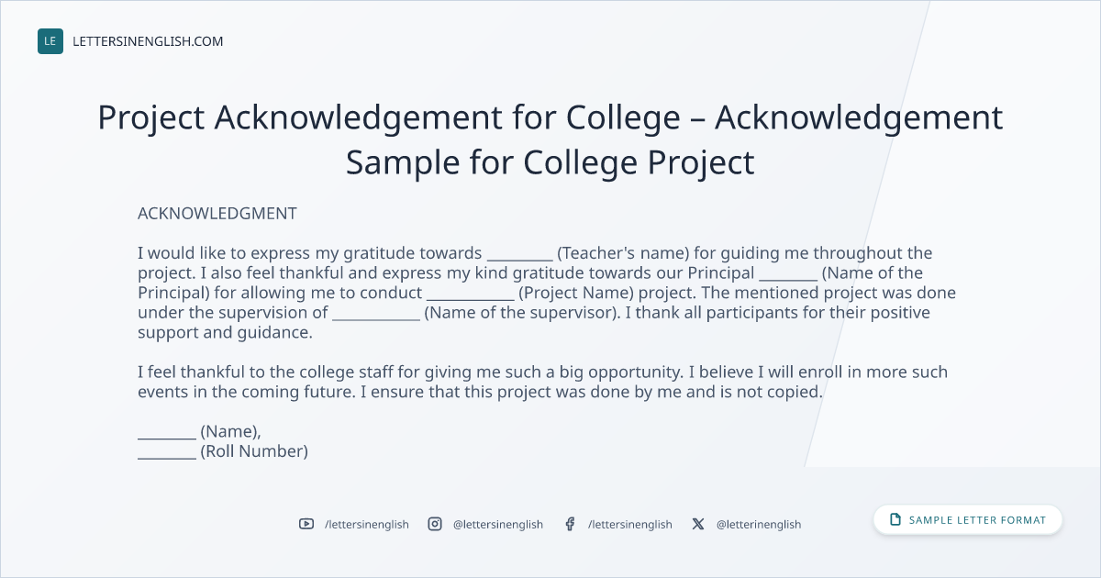The width and height of the screenshot is (1101, 578).
Task: Open the /lettersinenglish Facebook handle
Action: click(630, 524)
